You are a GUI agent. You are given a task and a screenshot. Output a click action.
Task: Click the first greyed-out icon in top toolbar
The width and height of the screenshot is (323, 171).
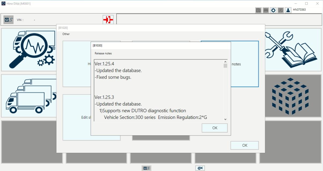pyautogui.click(x=258, y=10)
